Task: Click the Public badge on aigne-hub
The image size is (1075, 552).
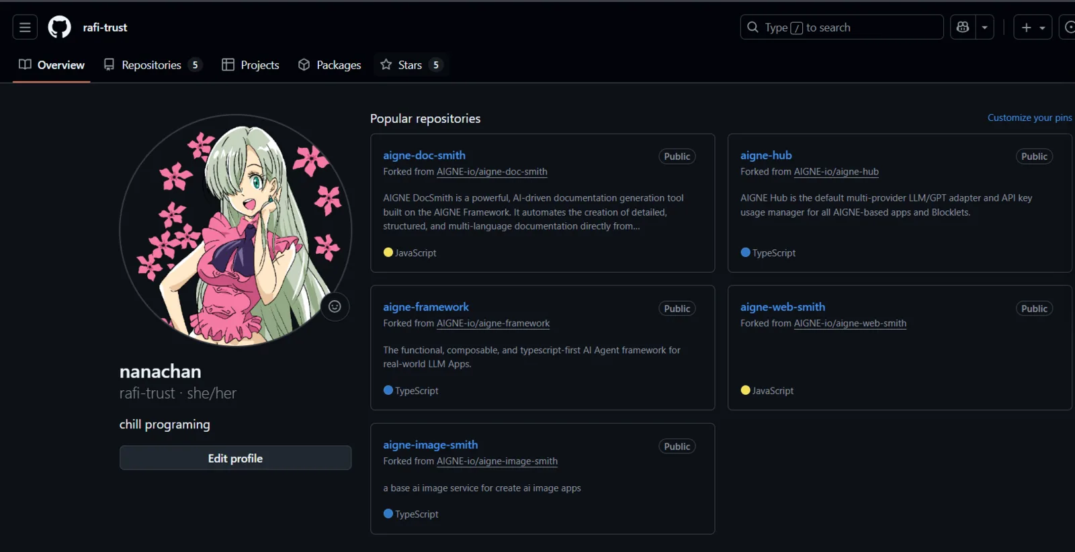Action: 1034,156
